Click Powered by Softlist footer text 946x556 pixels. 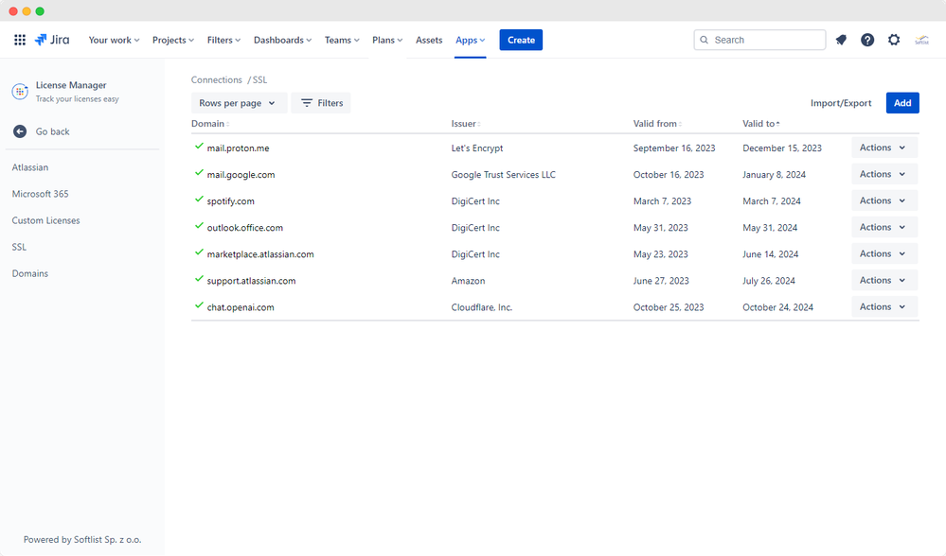coord(82,540)
